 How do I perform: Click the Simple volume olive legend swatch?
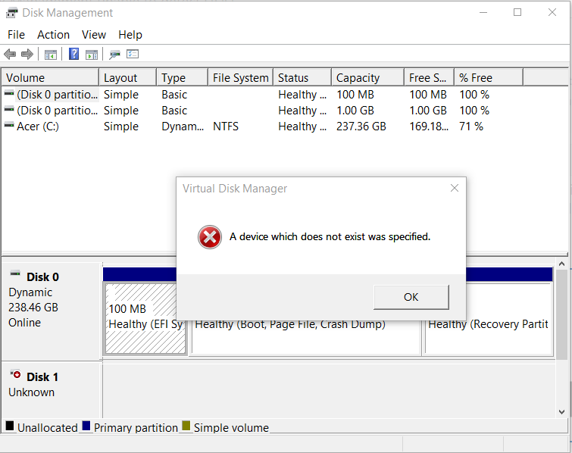(186, 426)
